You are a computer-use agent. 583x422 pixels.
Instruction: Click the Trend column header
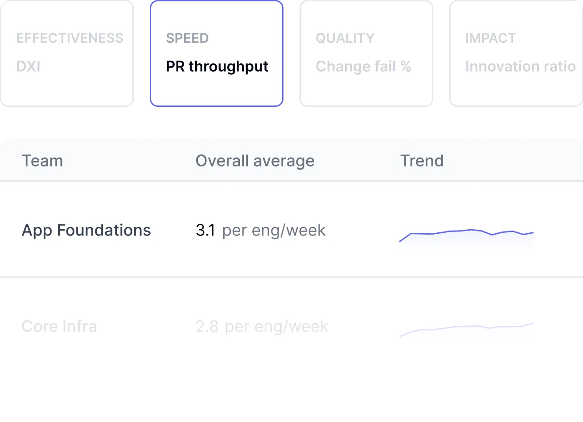(x=422, y=161)
